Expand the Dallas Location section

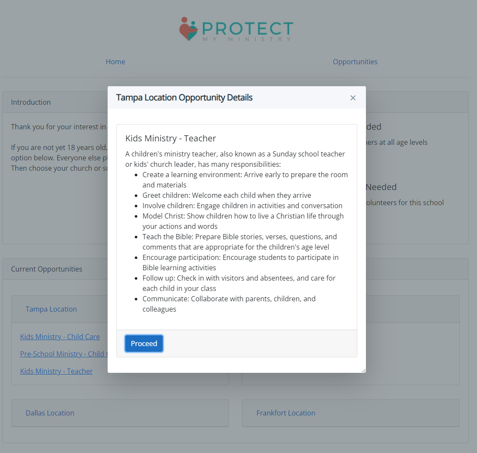[x=50, y=413]
